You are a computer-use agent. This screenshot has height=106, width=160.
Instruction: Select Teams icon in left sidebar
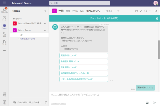pyautogui.click(x=4, y=27)
